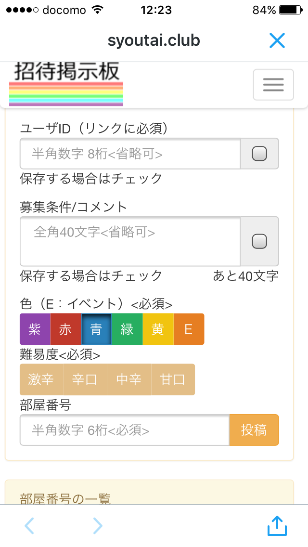This screenshot has height=547, width=308.
Task: Set difficulty to 激辛
Action: click(41, 379)
